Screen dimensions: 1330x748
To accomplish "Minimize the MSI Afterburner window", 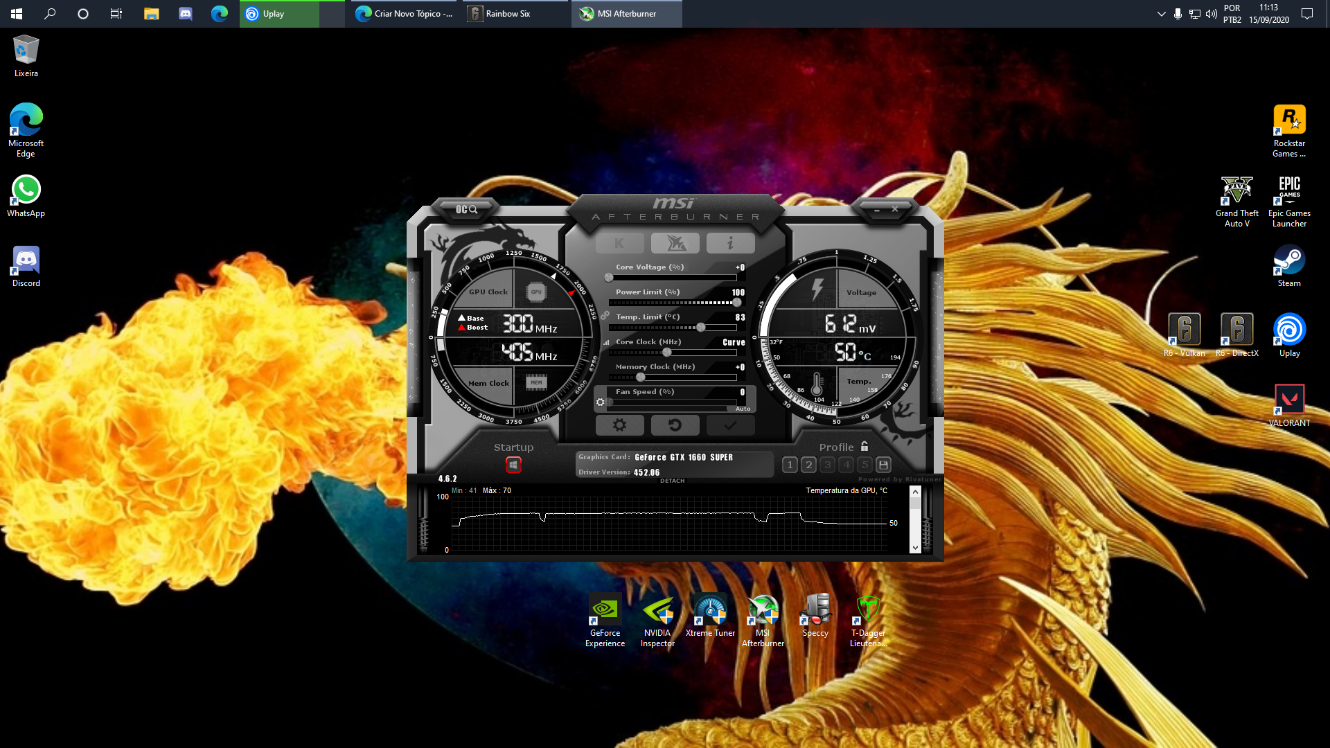I will 877,209.
